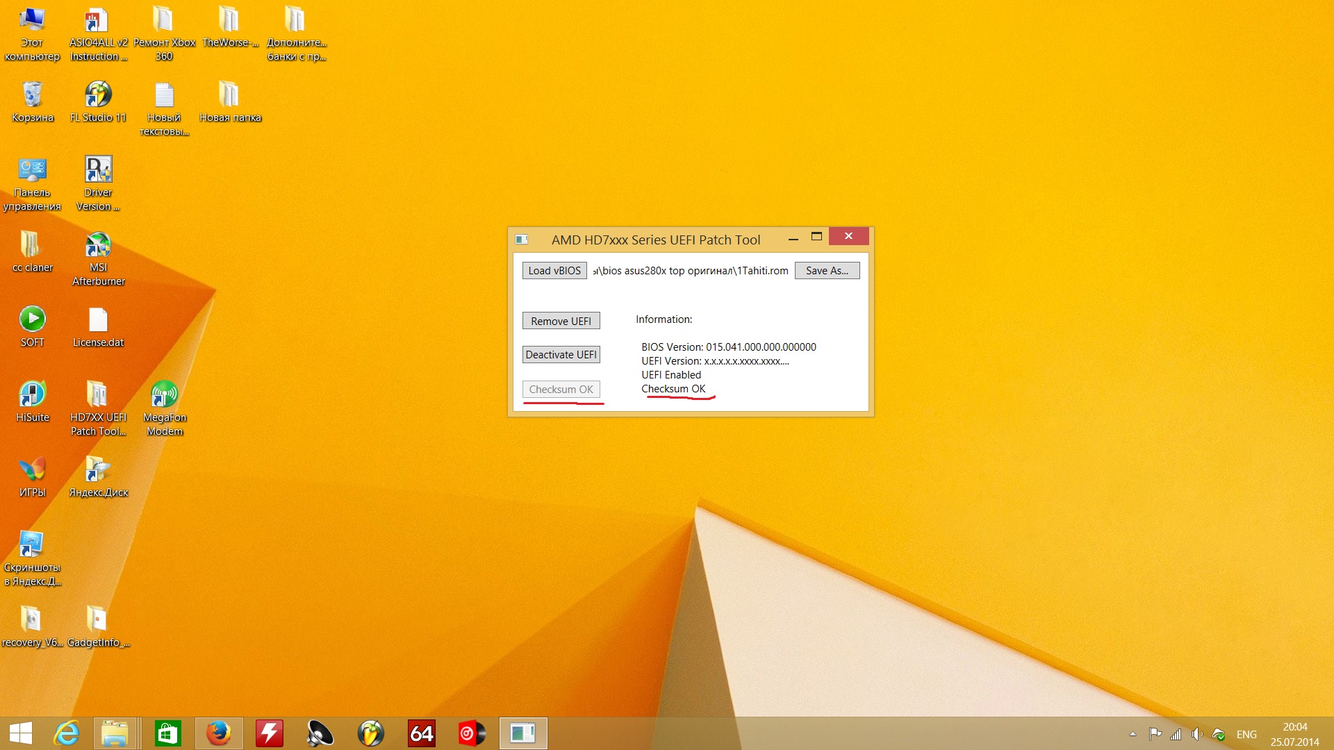This screenshot has height=750, width=1334.
Task: Open the Яндекс.Диск desktop shortcut
Action: pyautogui.click(x=98, y=476)
